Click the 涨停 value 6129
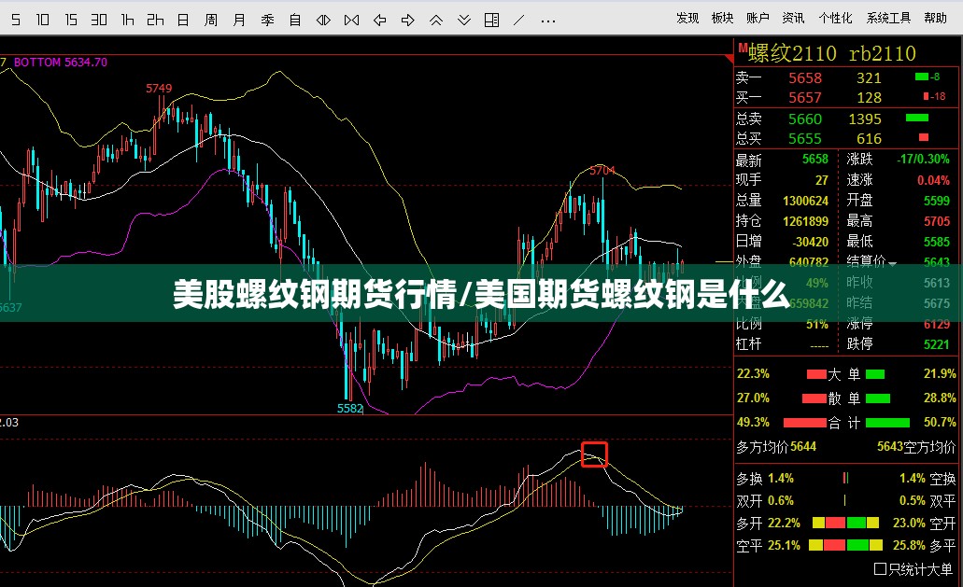Viewport: 963px width, 587px height. pos(937,324)
